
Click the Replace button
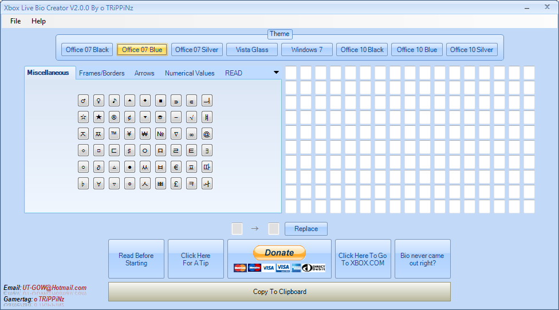point(306,229)
